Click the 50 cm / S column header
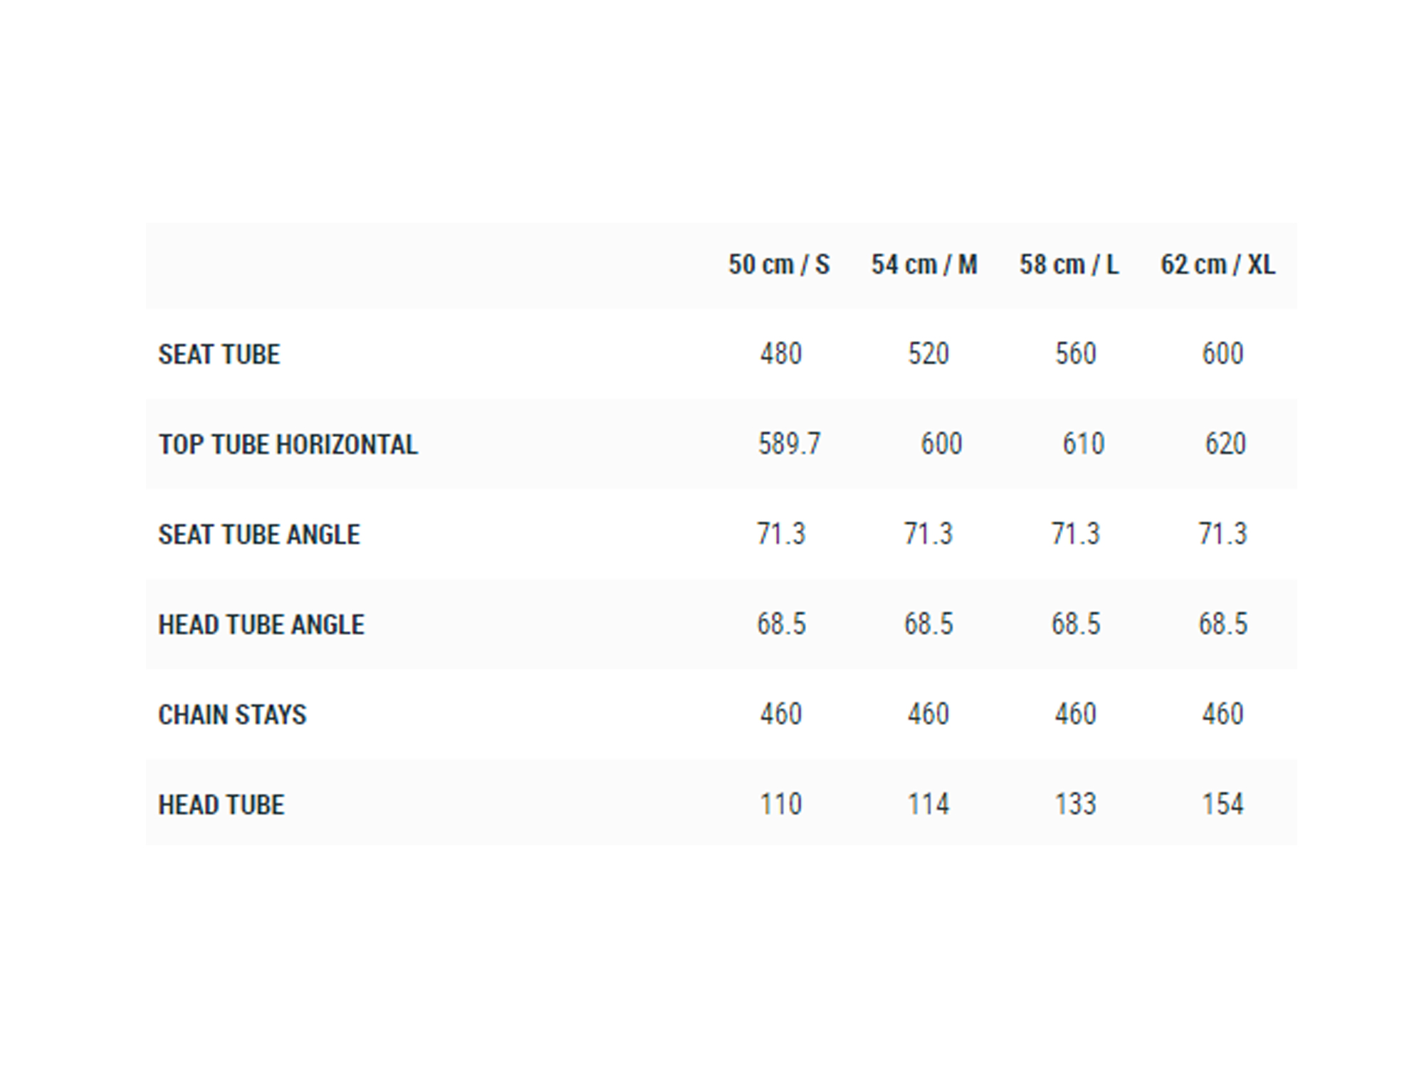 tap(779, 265)
